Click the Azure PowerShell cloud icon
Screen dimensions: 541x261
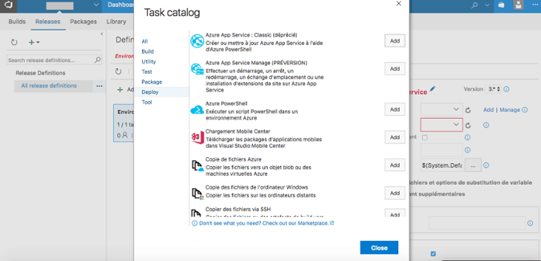[x=197, y=110]
